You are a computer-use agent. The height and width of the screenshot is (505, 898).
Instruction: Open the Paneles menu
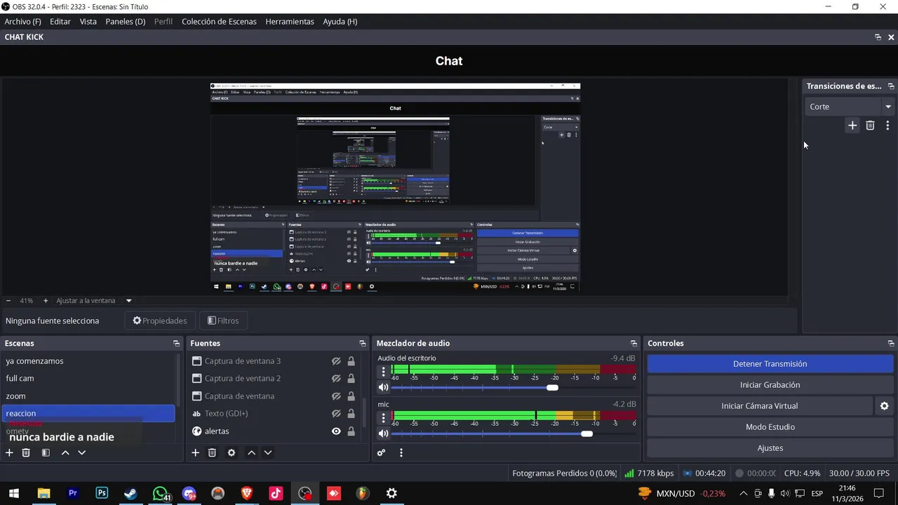coord(126,22)
